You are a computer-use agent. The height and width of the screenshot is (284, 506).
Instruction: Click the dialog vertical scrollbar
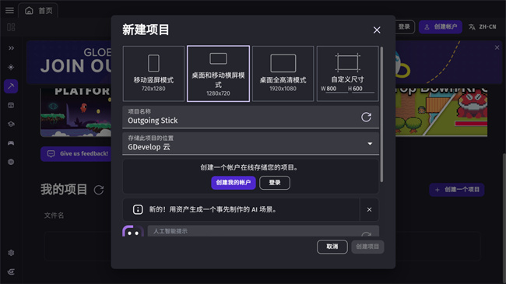click(381, 114)
